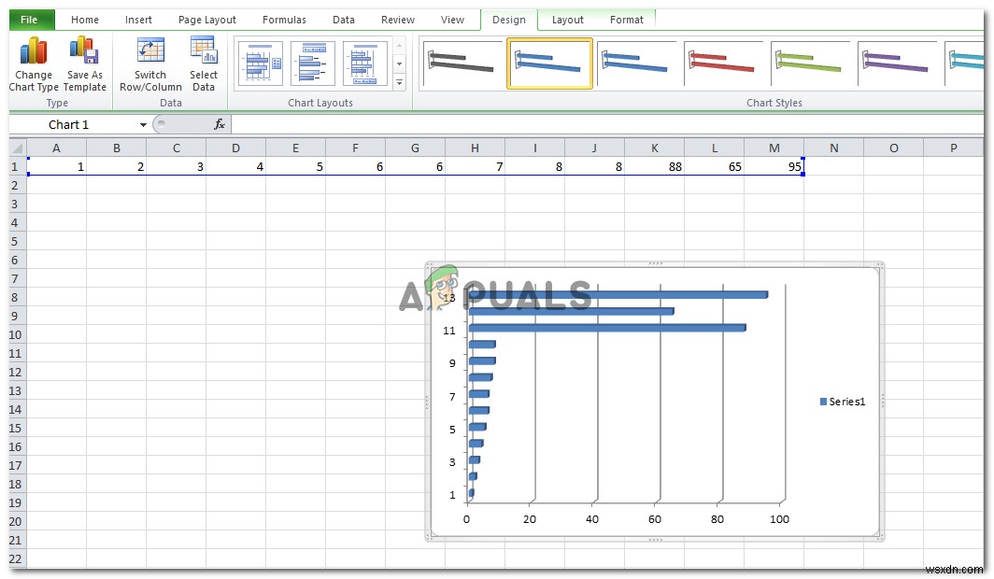Apply the first chart layout thumbnail

pyautogui.click(x=261, y=64)
